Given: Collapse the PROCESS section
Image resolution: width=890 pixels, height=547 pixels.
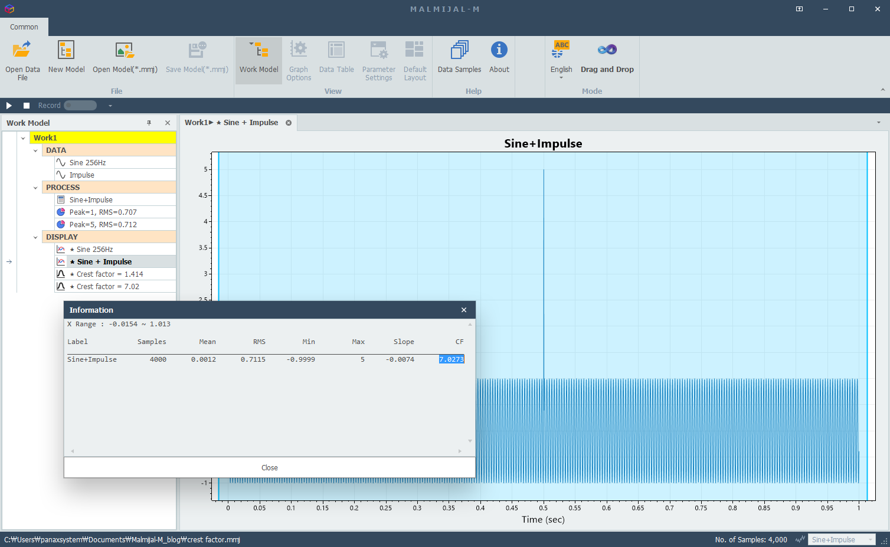Looking at the screenshot, I should click(x=35, y=188).
